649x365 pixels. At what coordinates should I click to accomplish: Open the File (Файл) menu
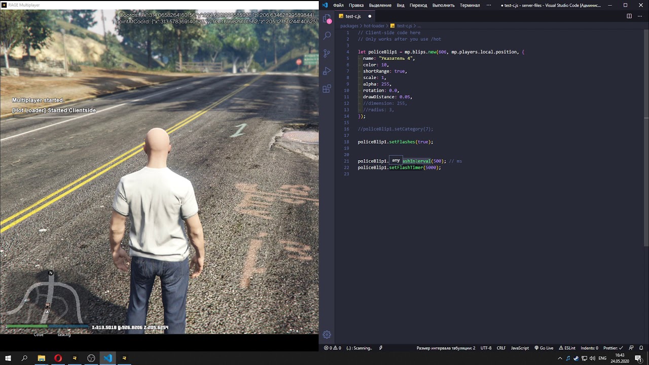(338, 5)
